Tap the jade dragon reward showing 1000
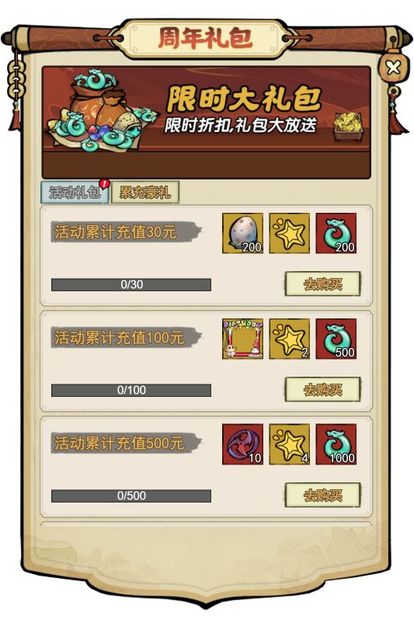Image resolution: width=414 pixels, height=633 pixels. 336,444
